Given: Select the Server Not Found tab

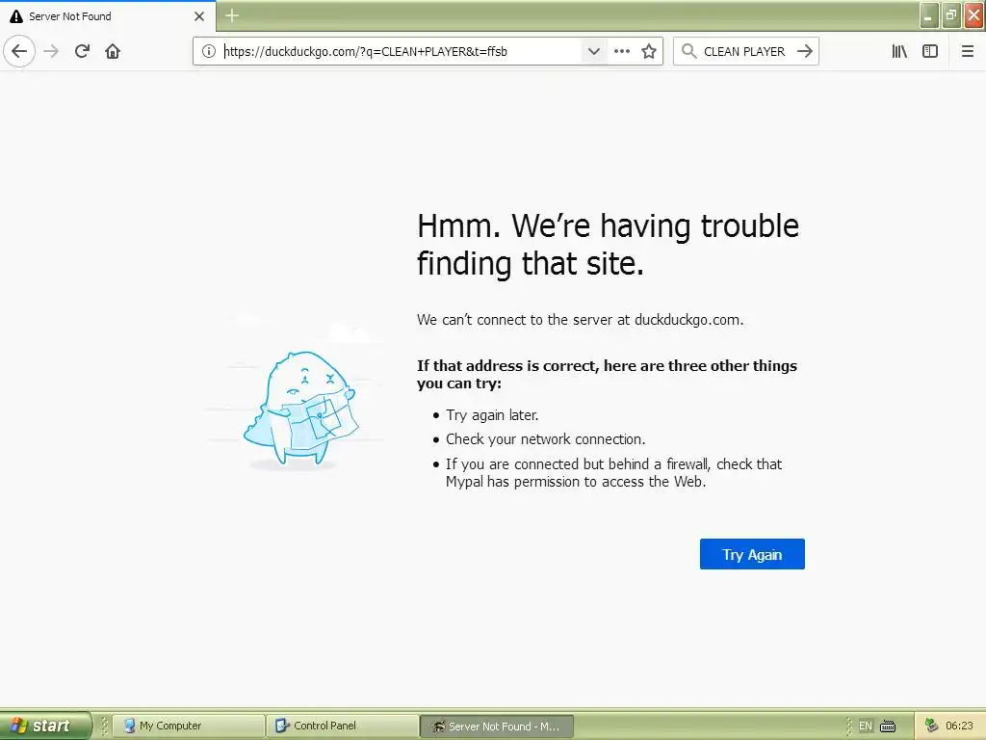Looking at the screenshot, I should (108, 16).
